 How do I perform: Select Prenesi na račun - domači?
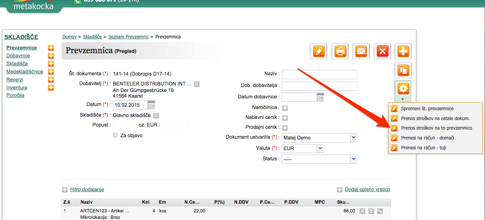pyautogui.click(x=428, y=138)
